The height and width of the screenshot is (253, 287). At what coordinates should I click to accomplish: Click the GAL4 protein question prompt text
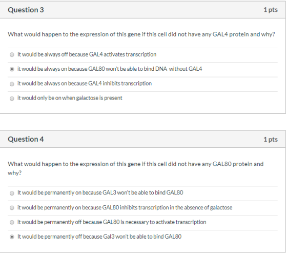[x=141, y=34]
